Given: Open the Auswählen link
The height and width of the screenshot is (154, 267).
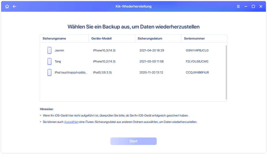Looking at the screenshot, I should point(71,122).
